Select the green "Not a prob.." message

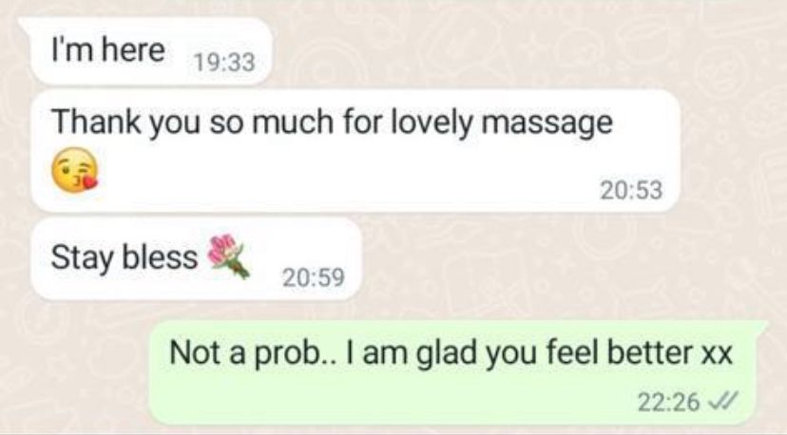click(459, 372)
